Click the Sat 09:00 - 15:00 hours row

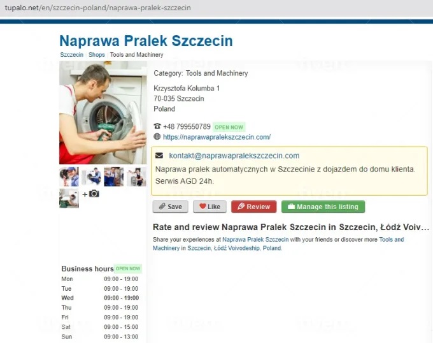tap(100, 327)
